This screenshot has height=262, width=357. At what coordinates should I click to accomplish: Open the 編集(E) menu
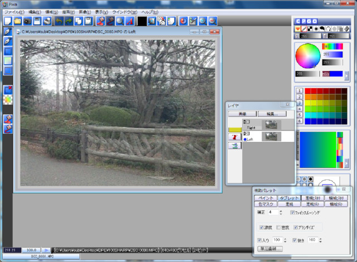pos(35,12)
